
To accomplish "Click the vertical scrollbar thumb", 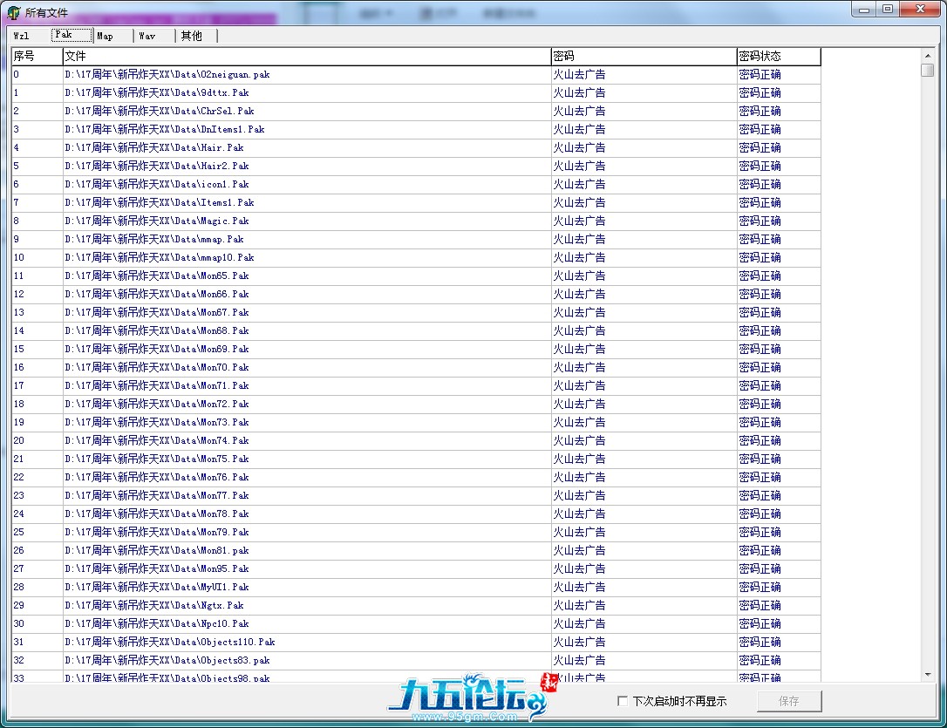I will pyautogui.click(x=927, y=71).
